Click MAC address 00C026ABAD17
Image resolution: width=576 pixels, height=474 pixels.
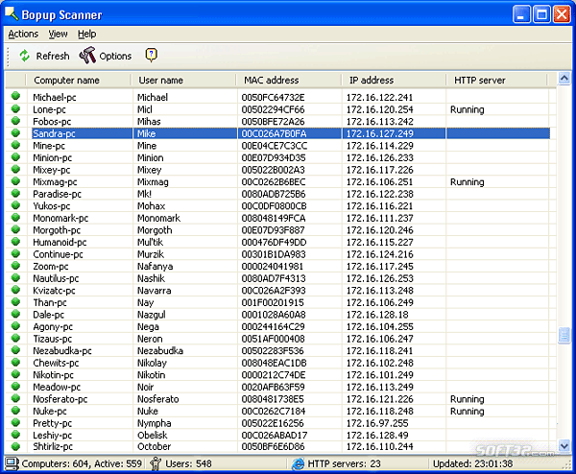[x=274, y=435]
